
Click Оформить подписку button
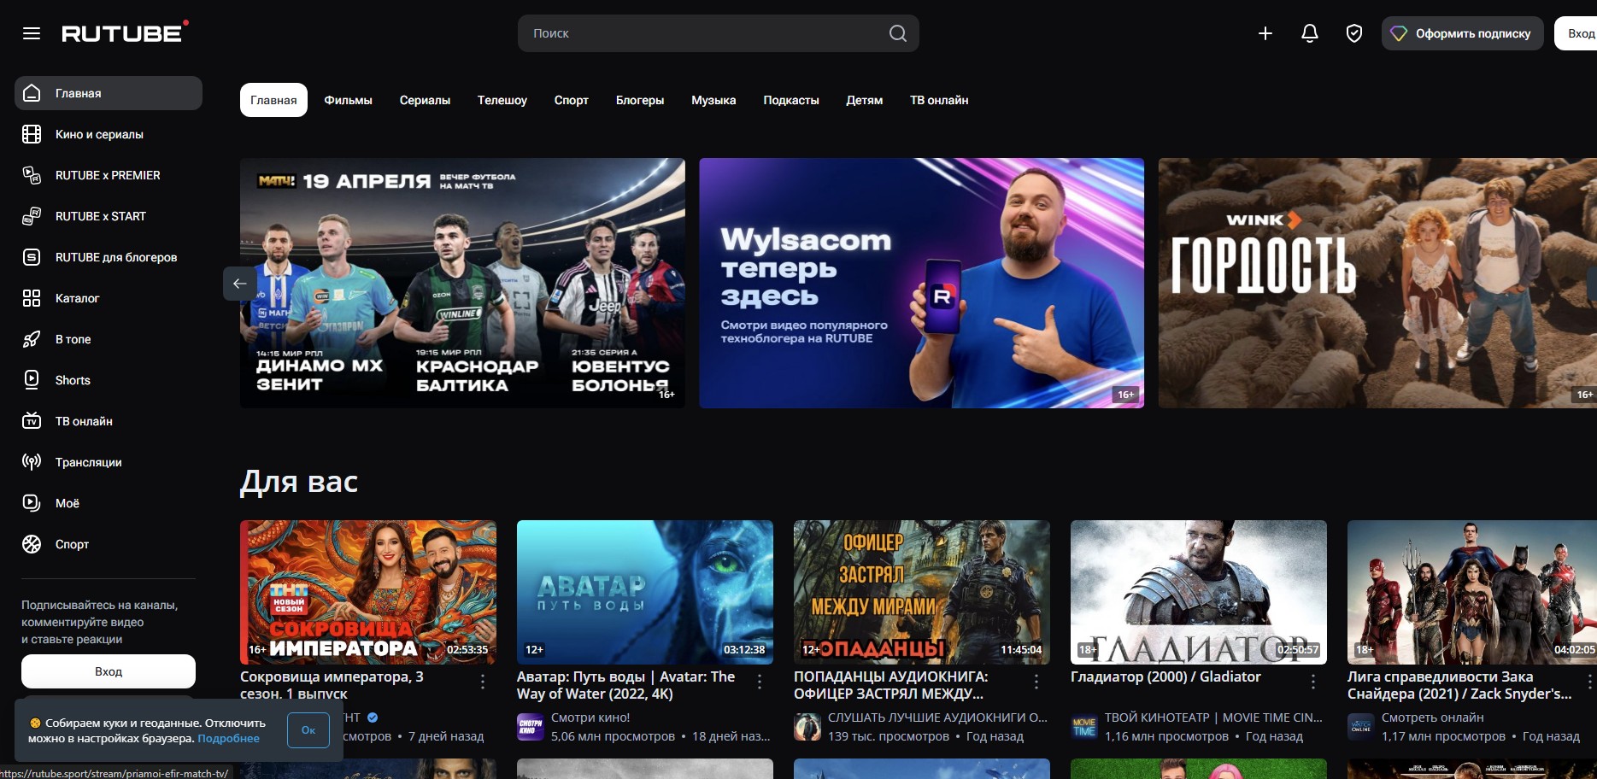pyautogui.click(x=1462, y=33)
